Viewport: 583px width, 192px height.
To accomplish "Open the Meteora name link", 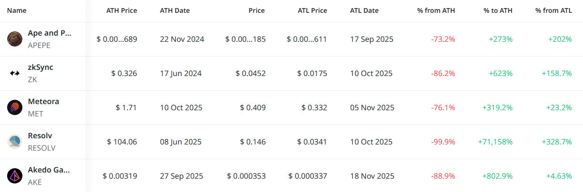I will 43,102.
